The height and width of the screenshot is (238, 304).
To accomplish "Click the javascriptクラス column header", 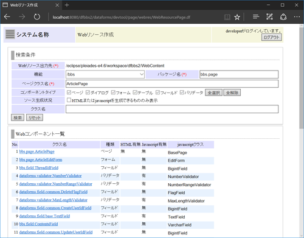I will [190, 144].
